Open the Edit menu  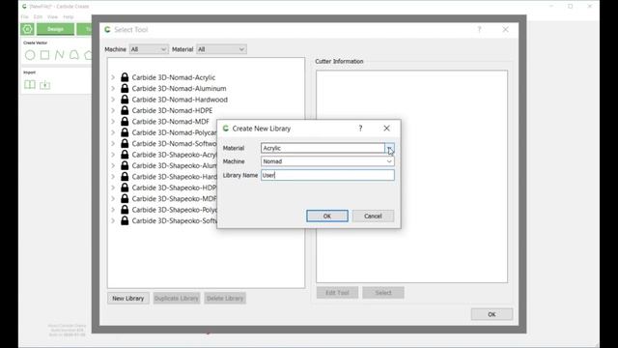tap(38, 17)
